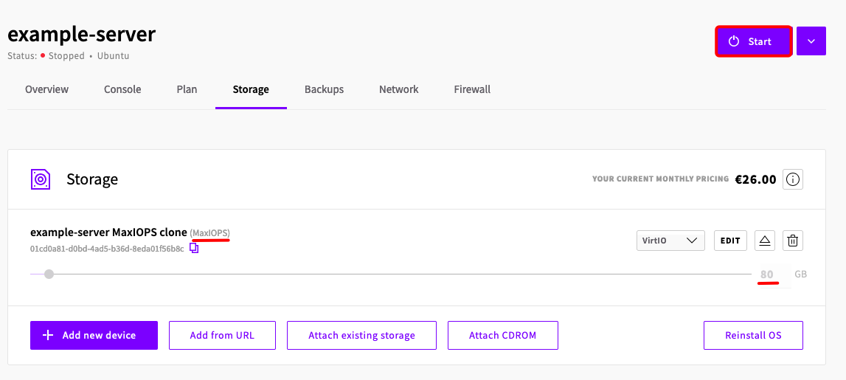Click Attach existing storage button
846x380 pixels.
(361, 335)
